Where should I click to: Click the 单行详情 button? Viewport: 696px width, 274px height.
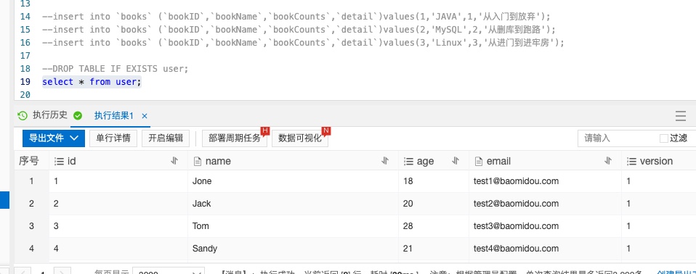tap(113, 138)
